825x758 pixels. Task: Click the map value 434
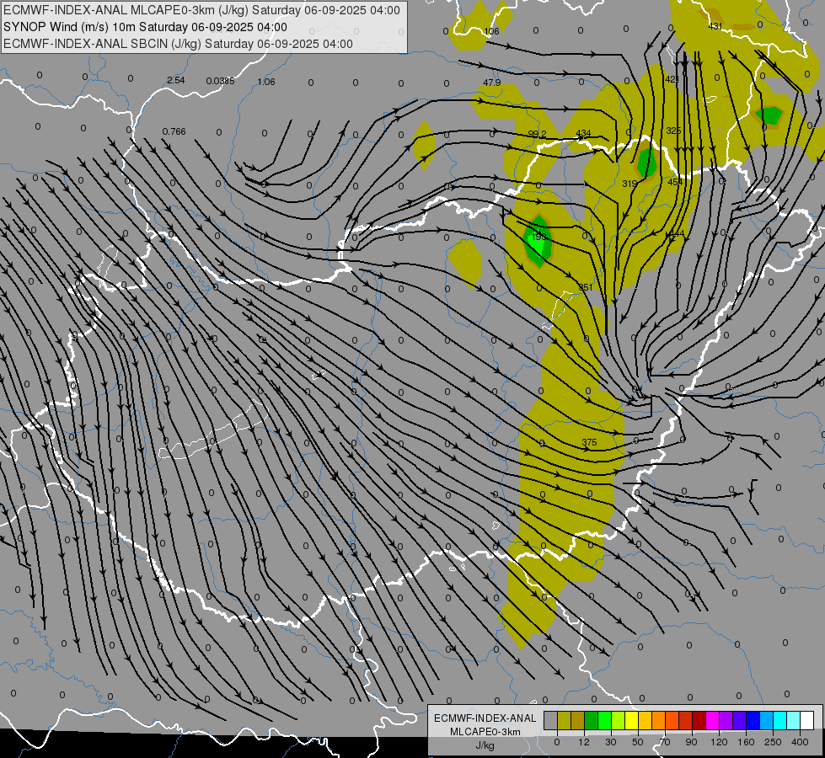(583, 133)
